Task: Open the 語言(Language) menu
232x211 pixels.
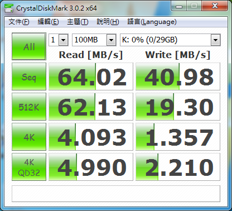Action: 152,22
